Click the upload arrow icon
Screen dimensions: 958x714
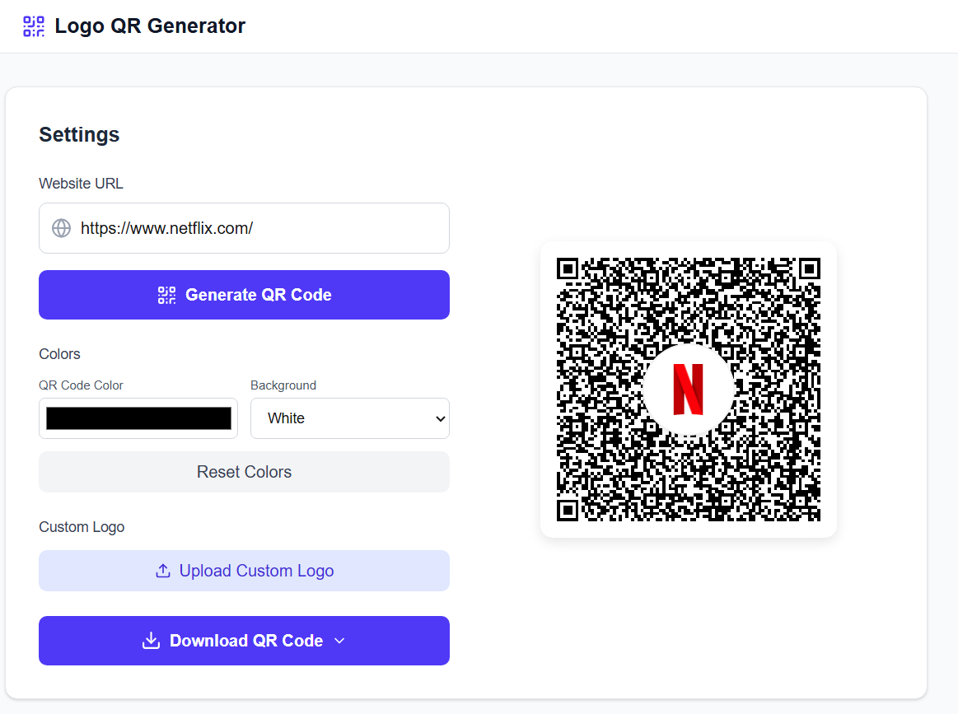click(x=162, y=571)
